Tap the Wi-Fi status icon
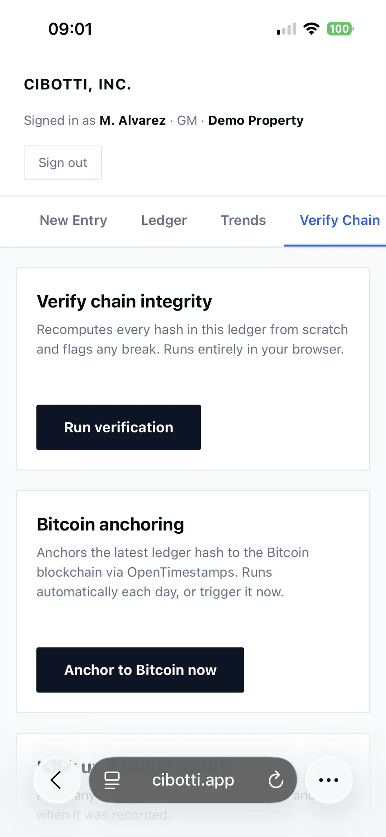 (311, 29)
